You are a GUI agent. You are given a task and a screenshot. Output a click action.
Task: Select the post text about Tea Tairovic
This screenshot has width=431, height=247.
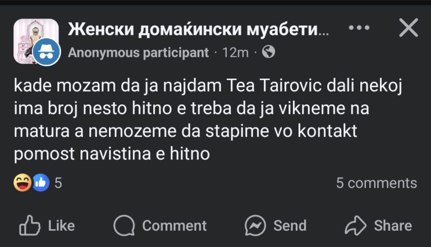point(208,120)
